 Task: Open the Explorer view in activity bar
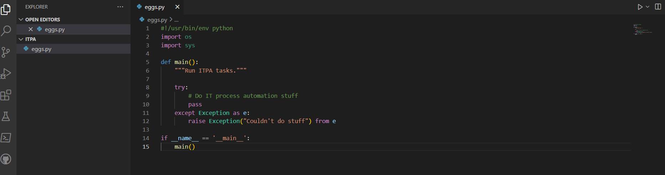pyautogui.click(x=6, y=10)
